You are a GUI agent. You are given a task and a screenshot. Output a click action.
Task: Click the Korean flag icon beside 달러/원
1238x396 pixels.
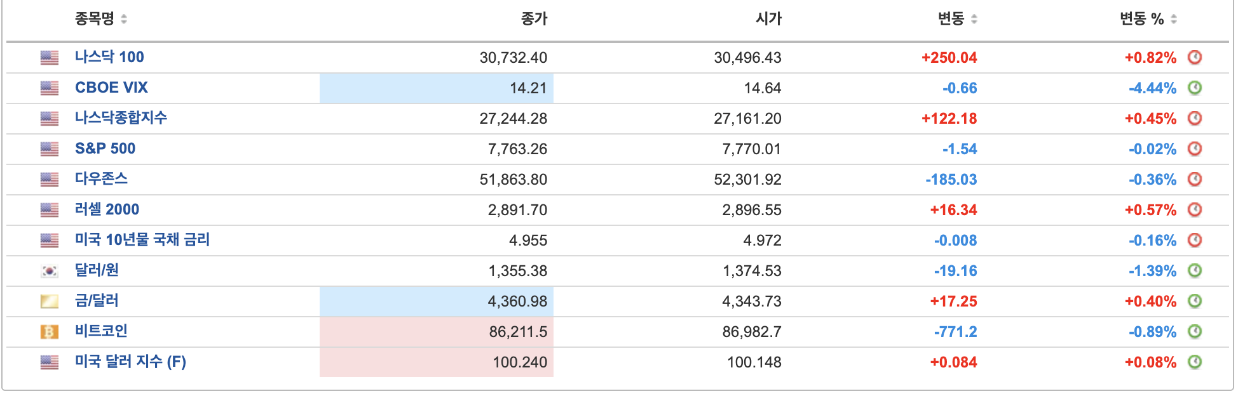click(50, 271)
